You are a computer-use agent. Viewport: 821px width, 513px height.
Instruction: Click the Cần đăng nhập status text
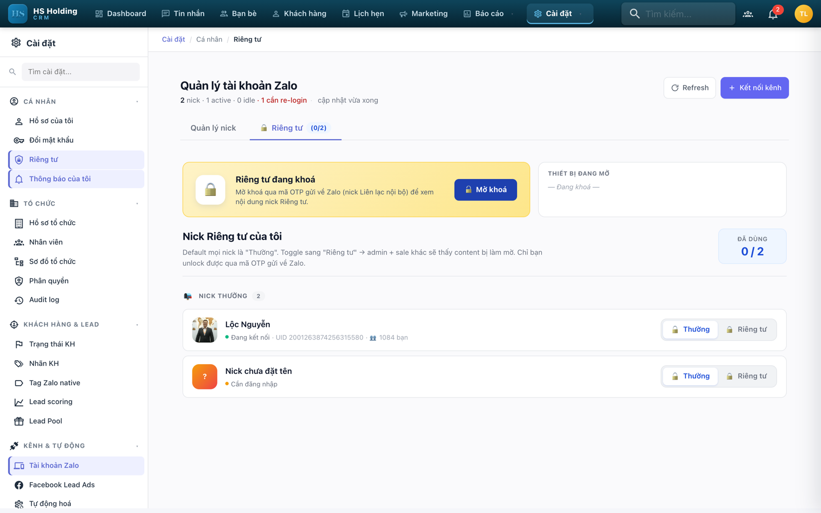(x=254, y=384)
